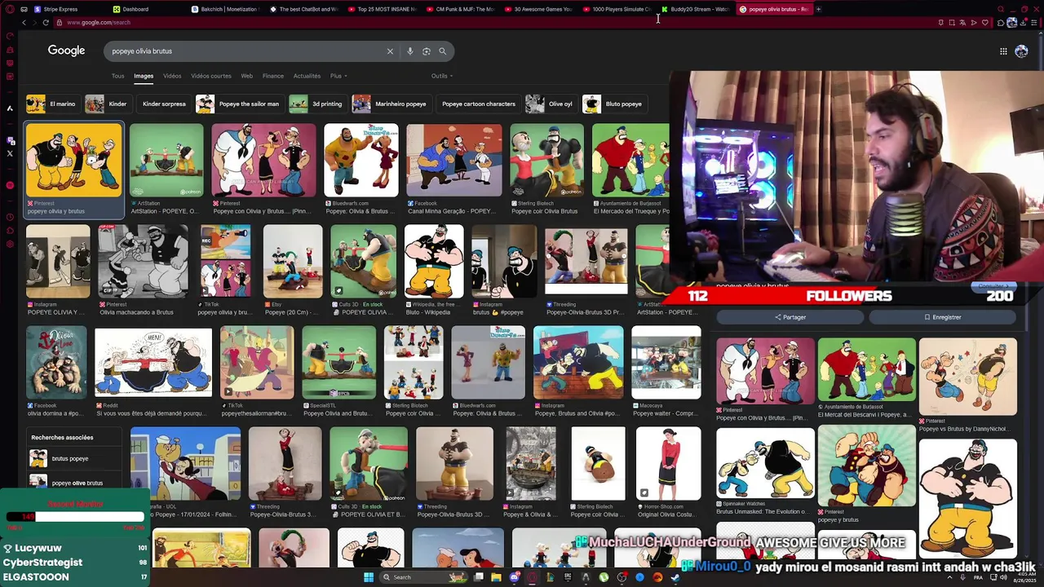Open the yellow Pinterest popeye olivia brutus image
The width and height of the screenshot is (1044, 587).
pos(73,161)
